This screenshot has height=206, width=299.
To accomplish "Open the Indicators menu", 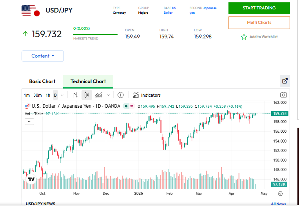I will click(x=147, y=95).
